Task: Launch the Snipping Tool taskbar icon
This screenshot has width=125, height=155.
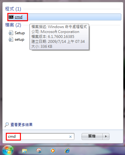Action: point(39,151)
